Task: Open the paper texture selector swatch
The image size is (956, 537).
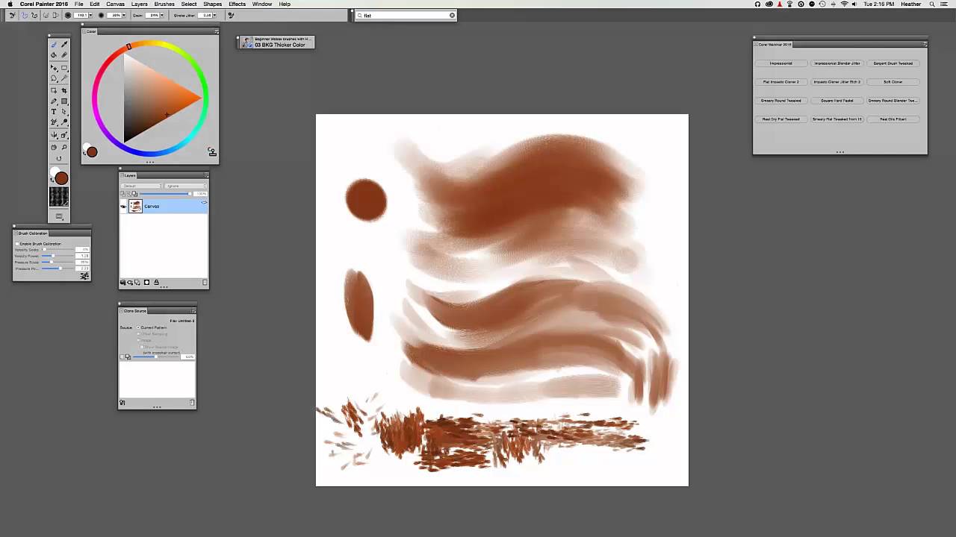Action: point(59,197)
